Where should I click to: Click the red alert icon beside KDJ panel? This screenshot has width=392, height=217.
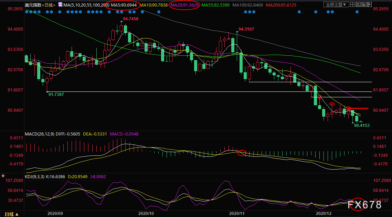[x=3, y=176]
